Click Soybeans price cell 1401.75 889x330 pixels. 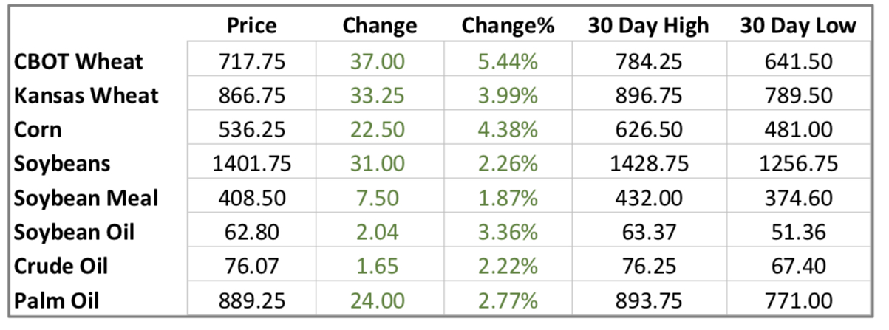[252, 163]
